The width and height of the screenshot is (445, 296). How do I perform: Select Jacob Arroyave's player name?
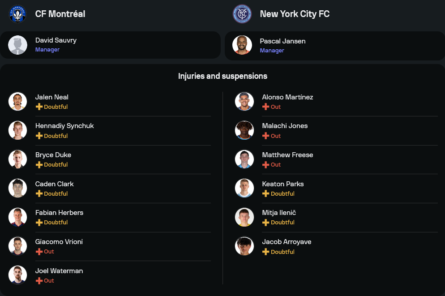(287, 242)
